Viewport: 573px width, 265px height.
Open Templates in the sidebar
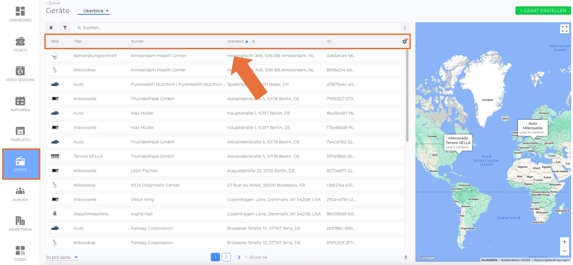pos(20,134)
